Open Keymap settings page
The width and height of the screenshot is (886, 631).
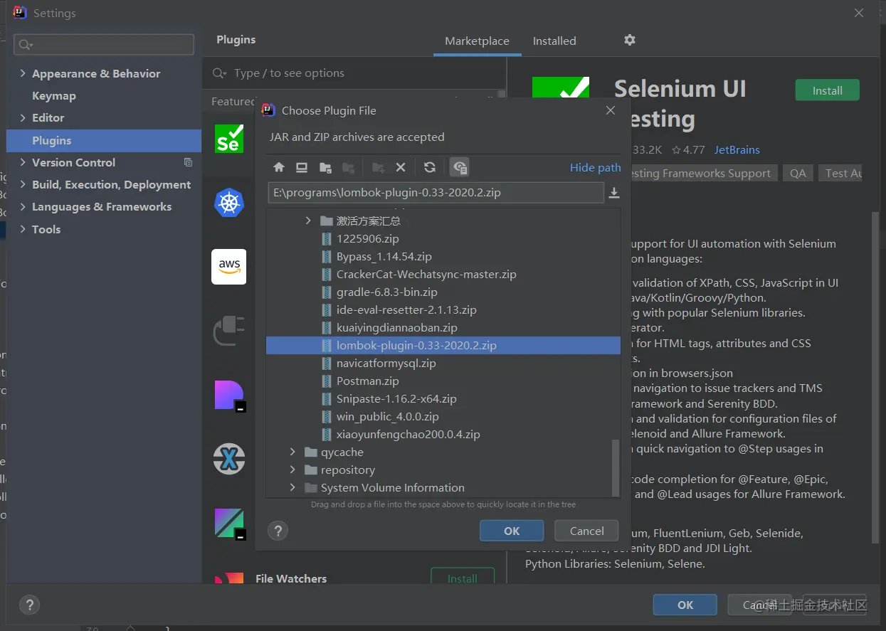53,95
